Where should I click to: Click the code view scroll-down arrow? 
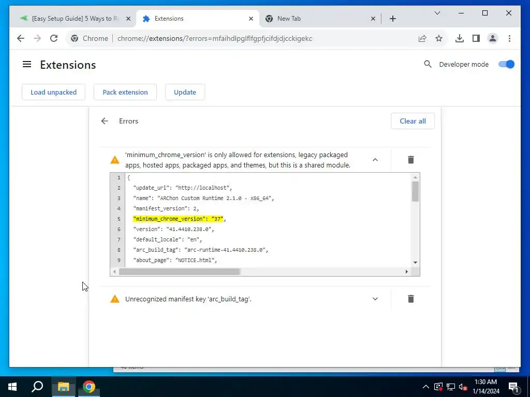[x=416, y=263]
